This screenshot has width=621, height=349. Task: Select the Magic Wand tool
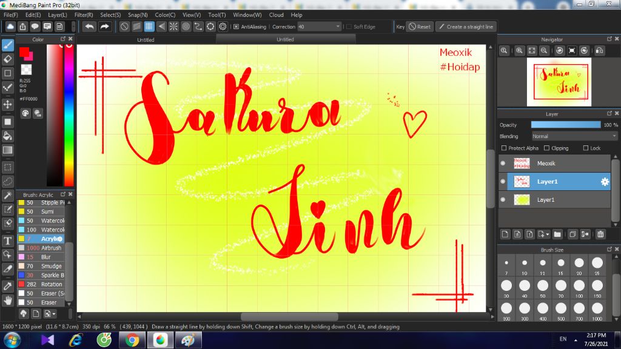tap(7, 195)
